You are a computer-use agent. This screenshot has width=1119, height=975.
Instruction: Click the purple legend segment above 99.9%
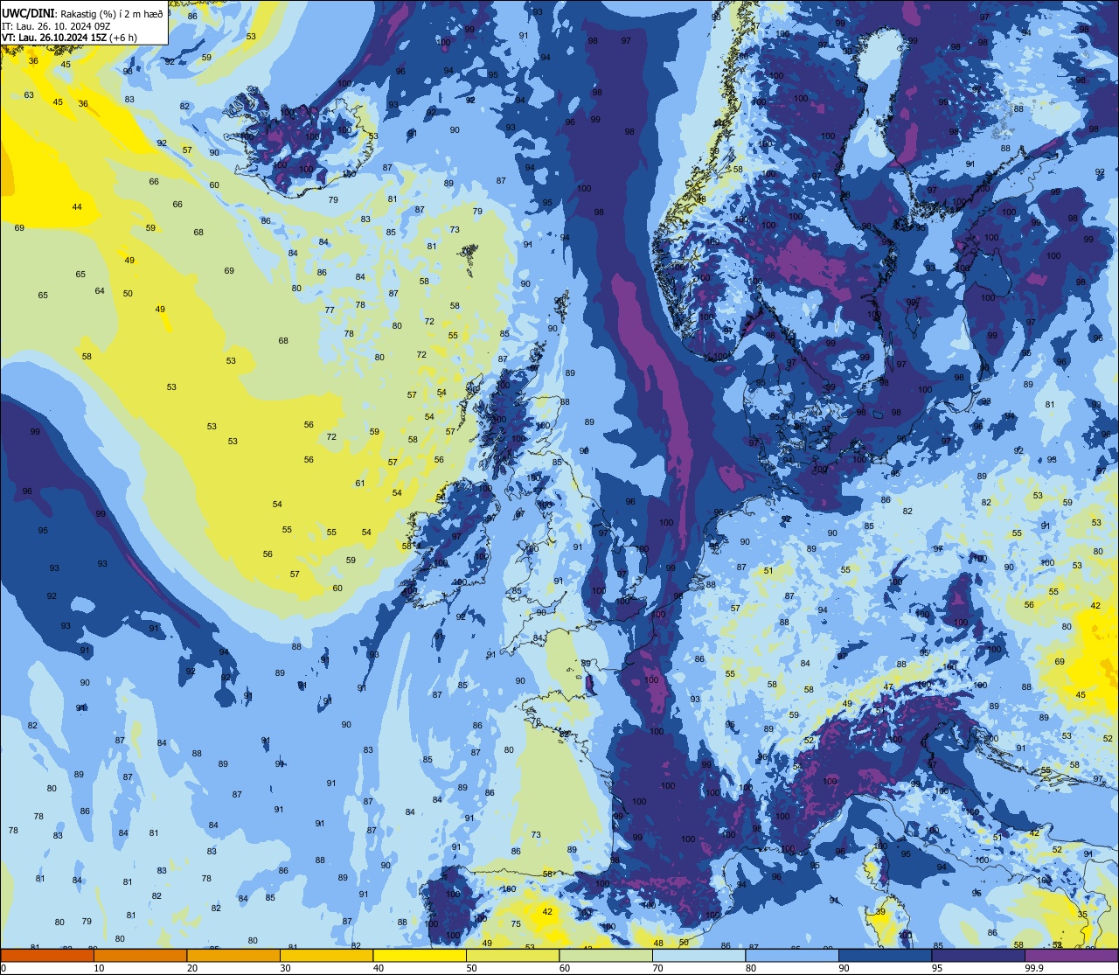(x=1071, y=955)
